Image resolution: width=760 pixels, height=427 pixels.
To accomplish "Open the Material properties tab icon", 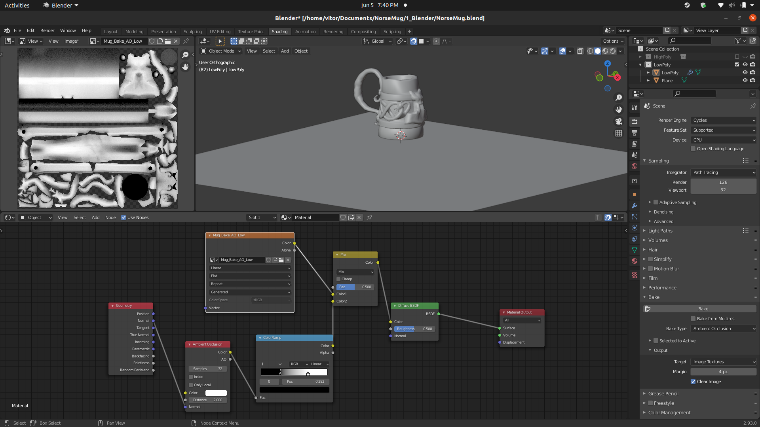I will [635, 261].
